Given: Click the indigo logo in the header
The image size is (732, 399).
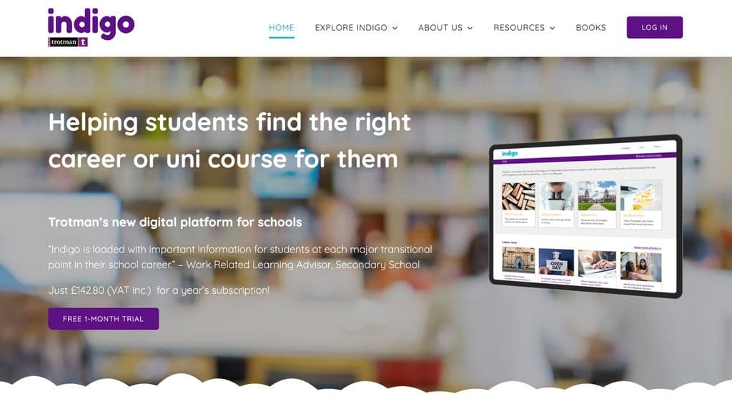Looking at the screenshot, I should [91, 22].
